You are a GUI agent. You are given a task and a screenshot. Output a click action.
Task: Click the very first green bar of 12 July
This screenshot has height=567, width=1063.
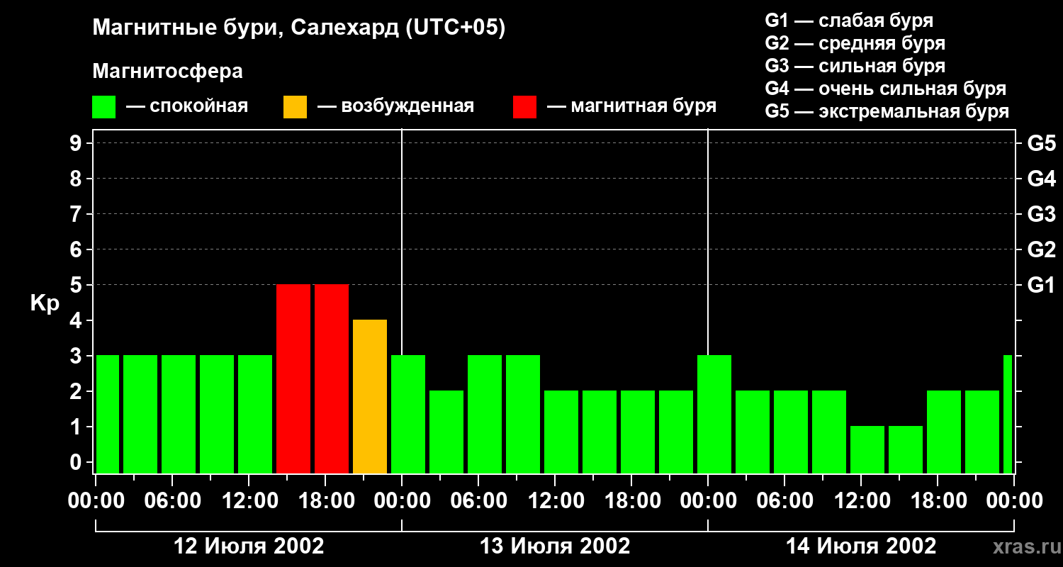[x=108, y=415]
